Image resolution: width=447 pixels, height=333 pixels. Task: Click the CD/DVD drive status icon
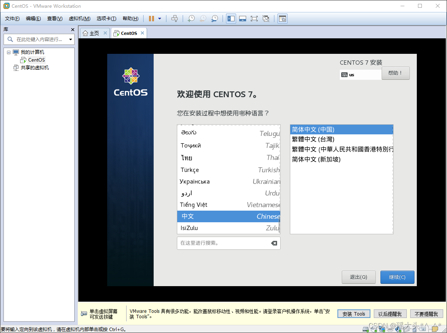tap(374, 330)
